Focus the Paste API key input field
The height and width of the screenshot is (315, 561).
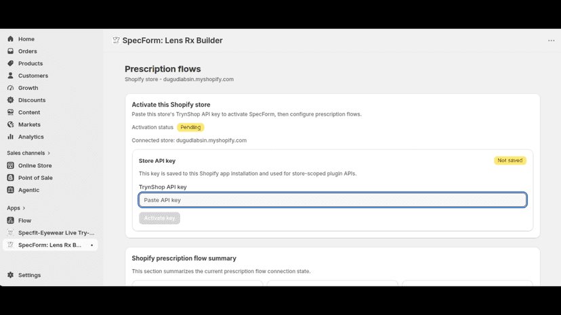pyautogui.click(x=333, y=200)
